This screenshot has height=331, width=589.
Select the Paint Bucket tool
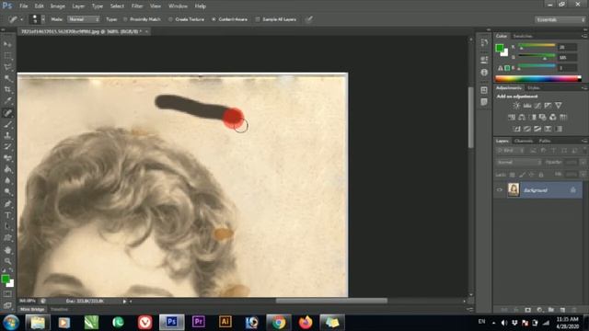[x=7, y=169]
